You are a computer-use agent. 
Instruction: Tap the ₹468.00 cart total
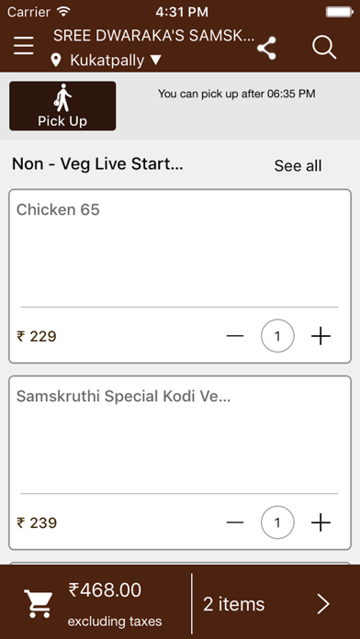[105, 589]
